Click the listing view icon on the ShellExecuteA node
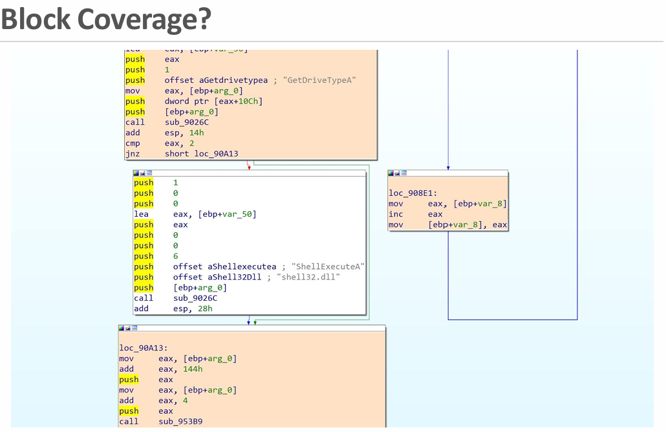This screenshot has height=432, width=666. tap(149, 173)
